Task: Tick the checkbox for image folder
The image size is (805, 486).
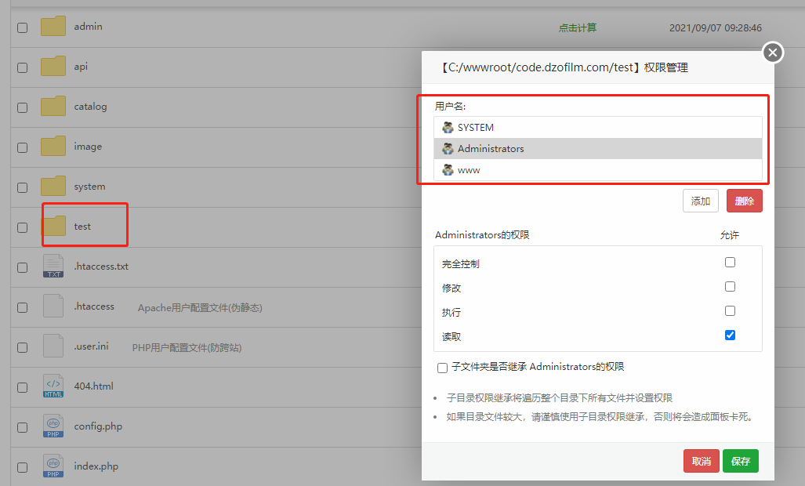Action: pos(23,148)
